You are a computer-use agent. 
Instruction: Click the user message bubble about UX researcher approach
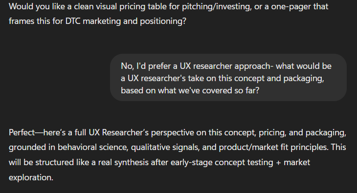tap(228, 78)
